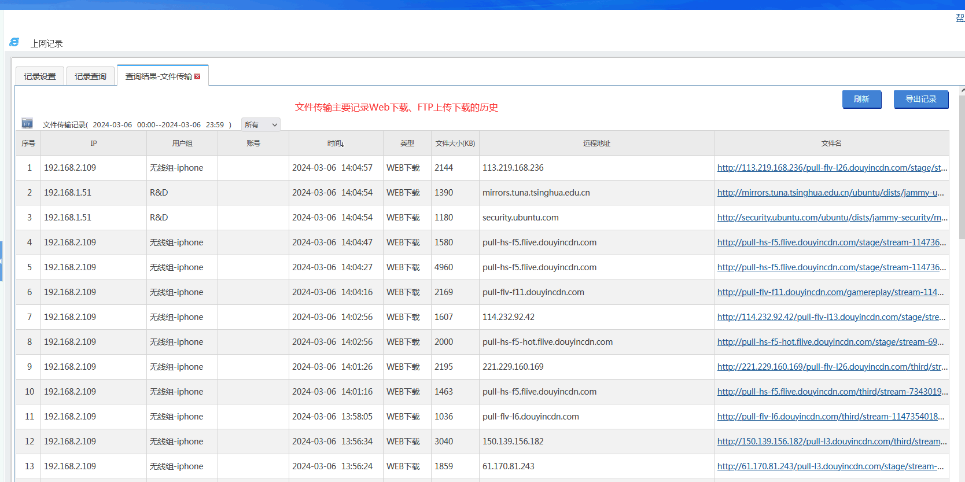Click the 用户组 column header
The height and width of the screenshot is (482, 965).
[x=182, y=144]
